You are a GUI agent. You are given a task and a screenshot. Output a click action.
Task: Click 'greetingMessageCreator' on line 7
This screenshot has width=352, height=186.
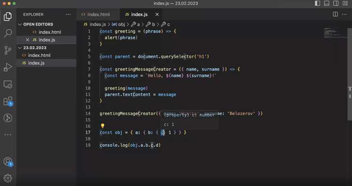click(x=143, y=69)
